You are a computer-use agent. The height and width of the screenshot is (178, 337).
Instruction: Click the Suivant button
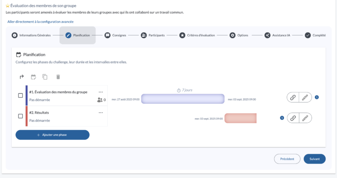[x=315, y=159]
